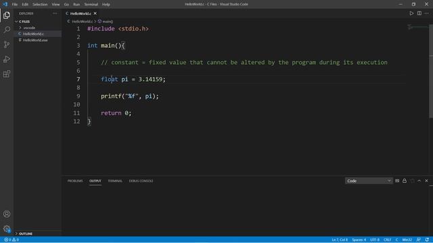Click the return 0; statement
The height and width of the screenshot is (243, 433).
point(116,113)
